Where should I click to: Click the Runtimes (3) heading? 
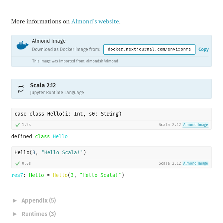[39, 214]
